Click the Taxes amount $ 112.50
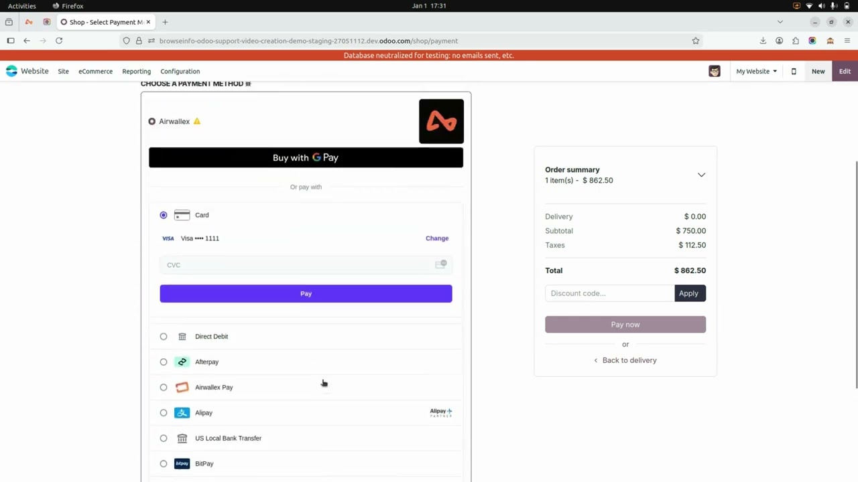858x482 pixels. [x=692, y=245]
